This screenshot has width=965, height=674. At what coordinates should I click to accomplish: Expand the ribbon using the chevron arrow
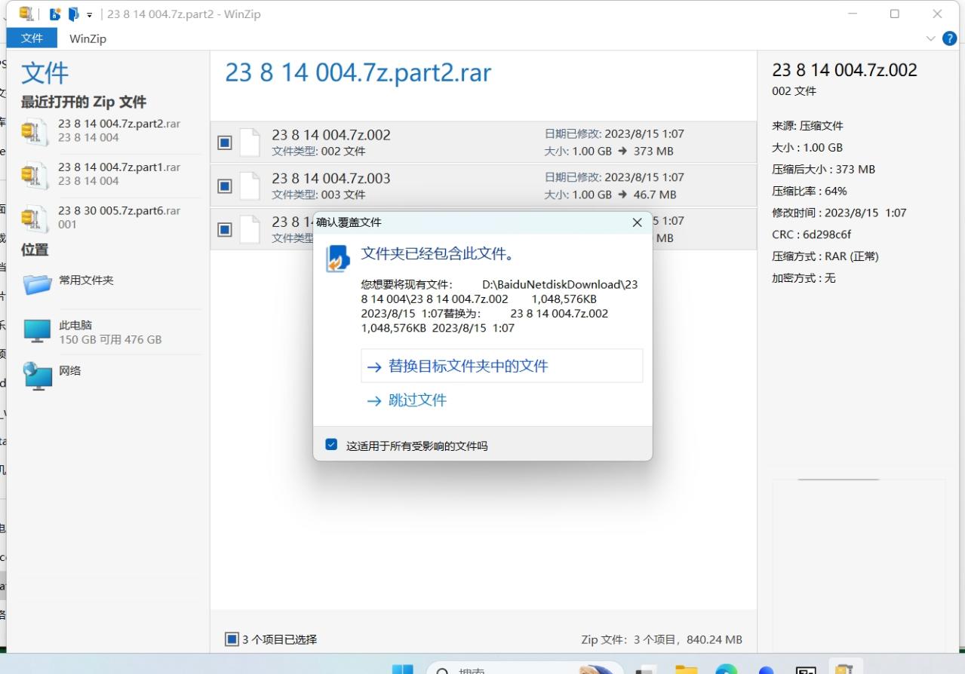pos(930,38)
